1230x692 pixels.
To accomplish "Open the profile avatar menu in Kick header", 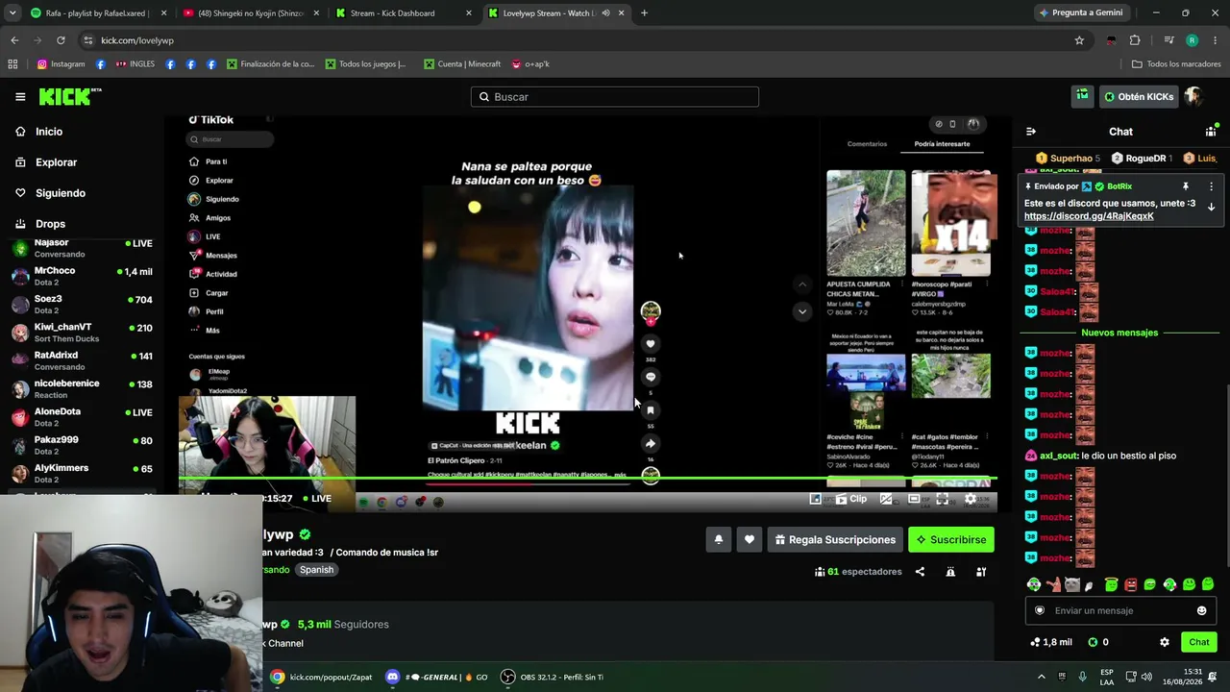I will coord(1193,96).
